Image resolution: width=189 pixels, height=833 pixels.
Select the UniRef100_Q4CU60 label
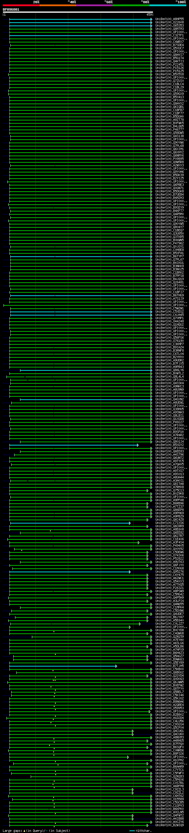(170, 734)
